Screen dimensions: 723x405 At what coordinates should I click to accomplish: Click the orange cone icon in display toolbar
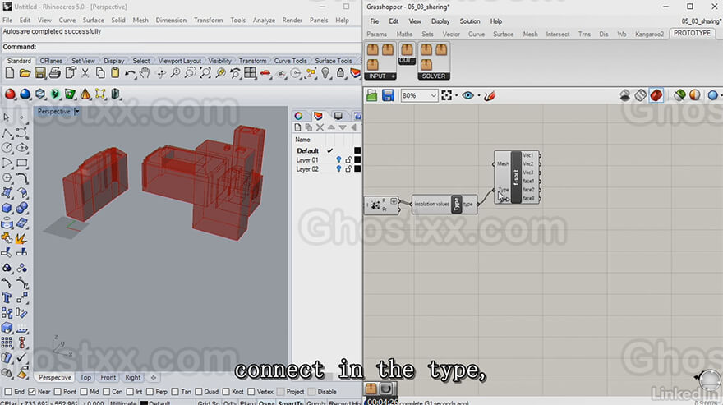tap(85, 94)
